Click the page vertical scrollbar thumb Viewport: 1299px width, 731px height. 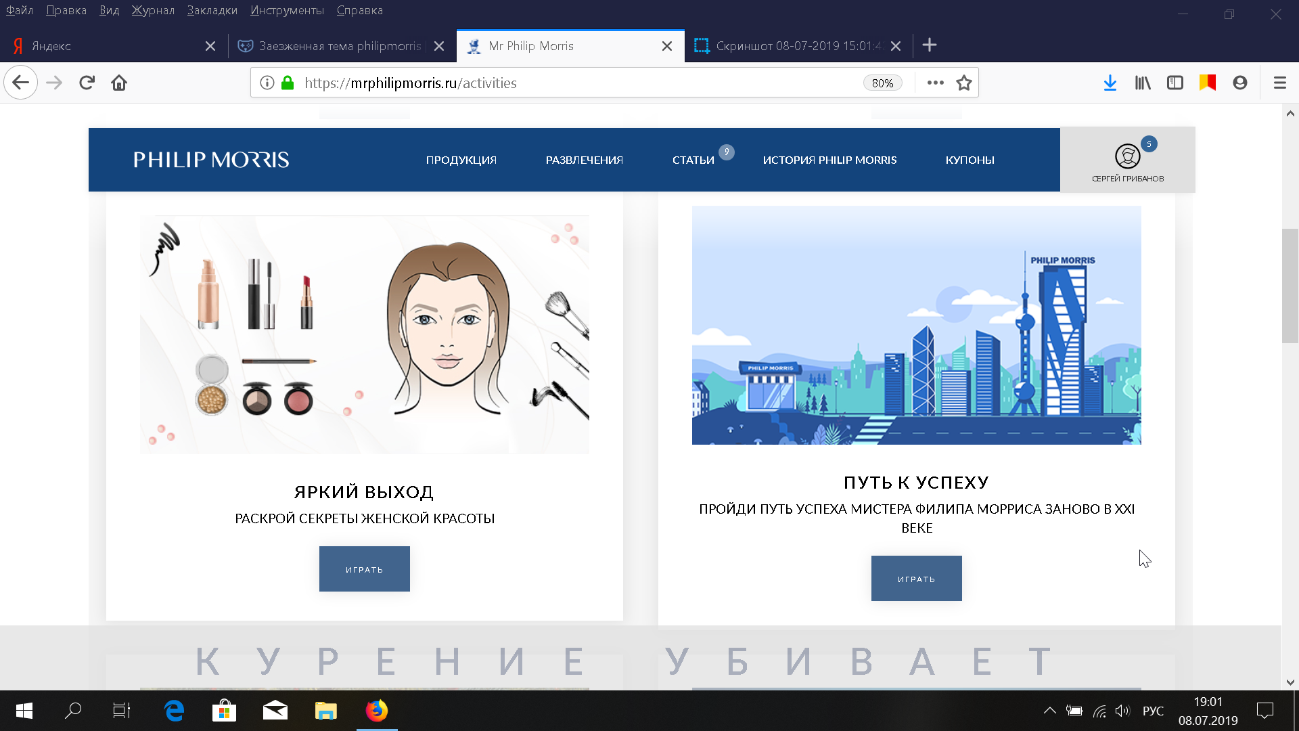point(1290,286)
